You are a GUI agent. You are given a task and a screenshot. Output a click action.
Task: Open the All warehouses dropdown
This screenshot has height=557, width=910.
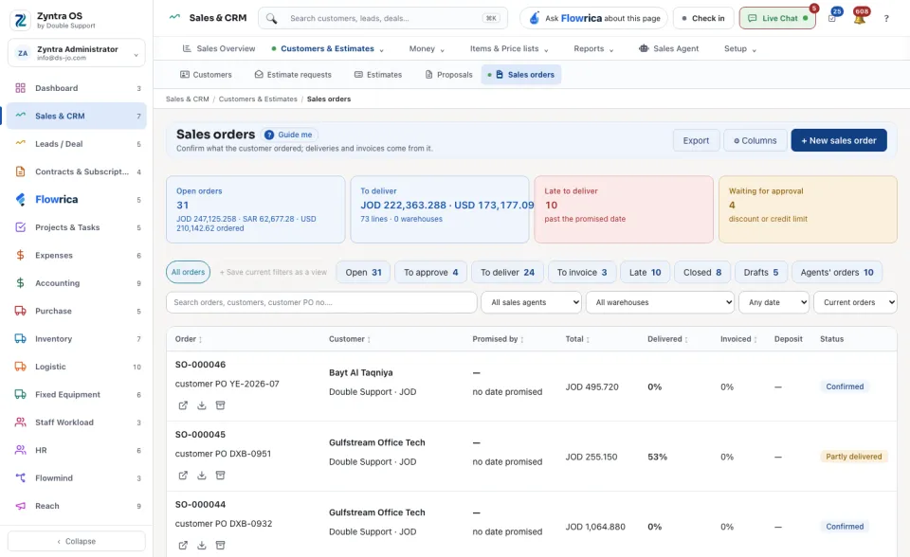click(660, 302)
